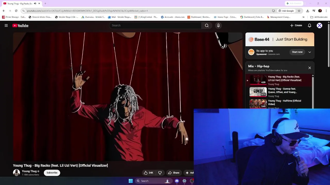Open Young Thug channel avatar

coord(16,173)
